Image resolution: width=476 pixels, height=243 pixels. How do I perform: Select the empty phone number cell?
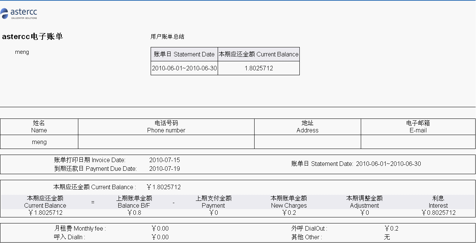166,142
